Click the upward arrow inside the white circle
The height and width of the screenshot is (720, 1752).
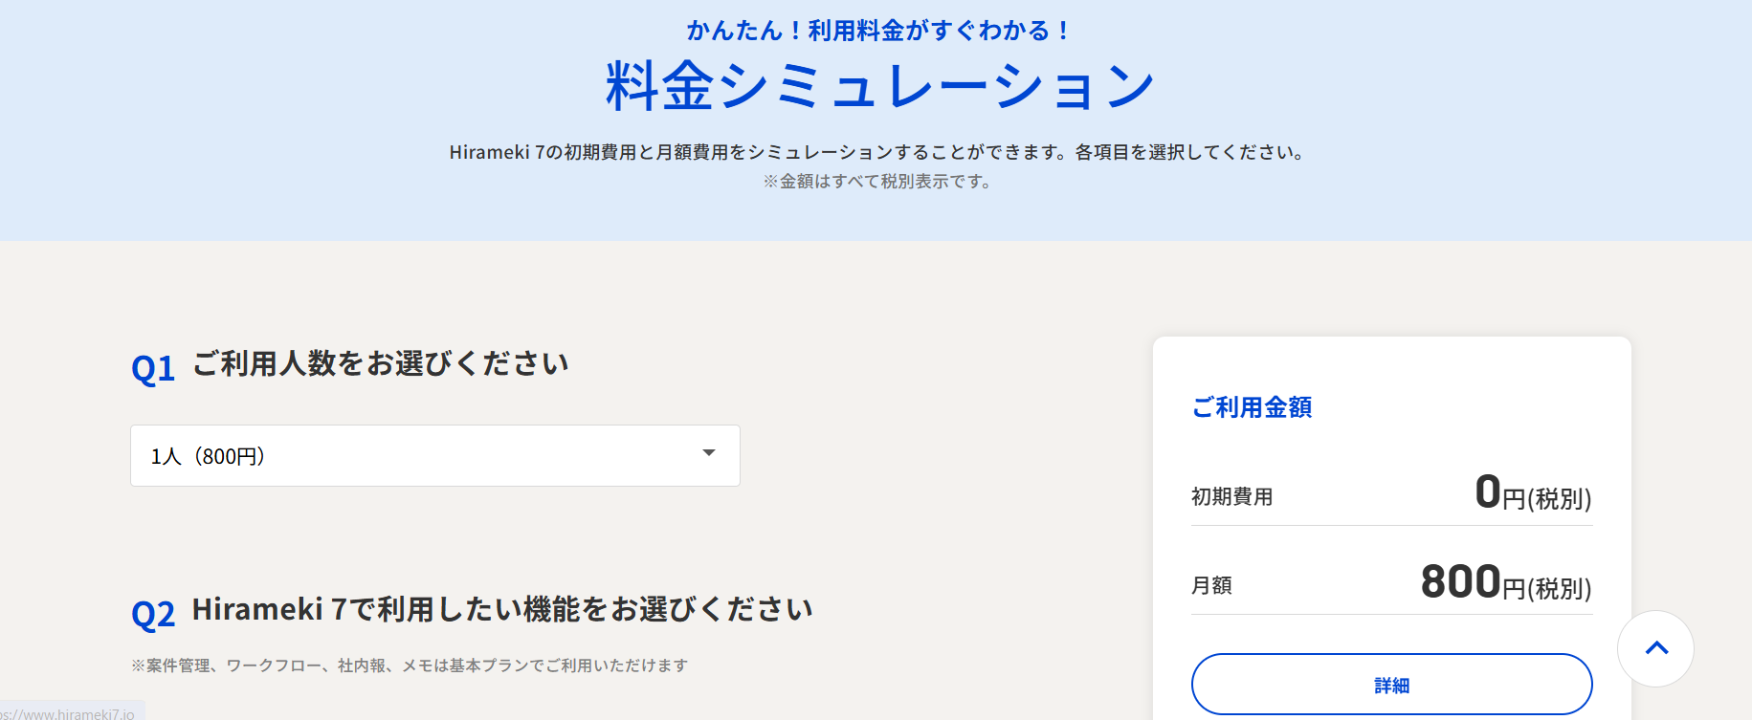pyautogui.click(x=1655, y=648)
